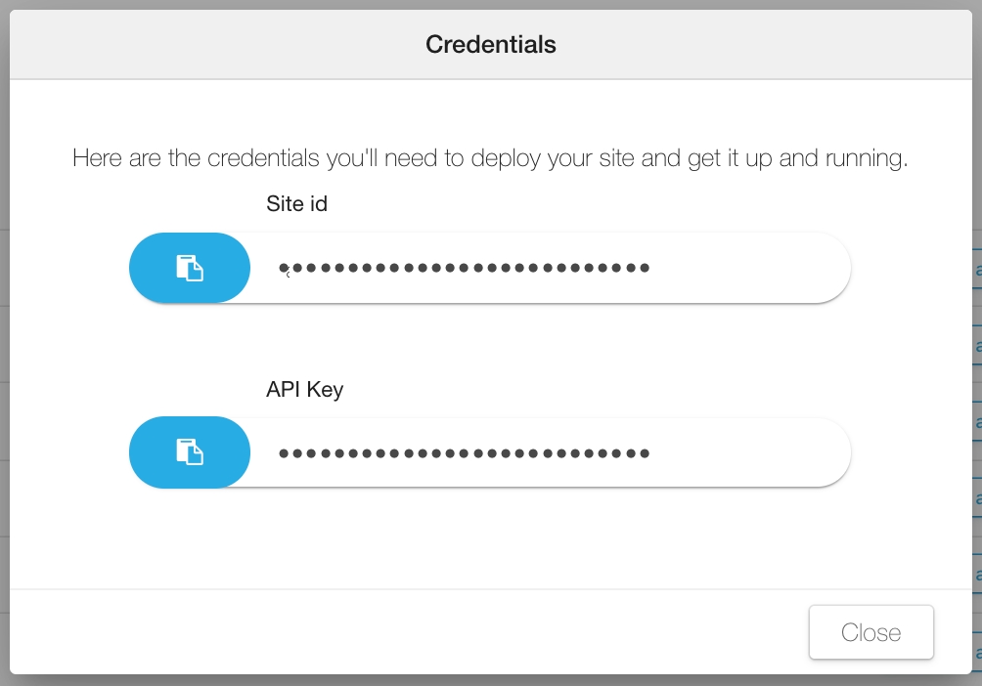The width and height of the screenshot is (982, 686).
Task: Click the masked Site id field
Action: click(x=548, y=268)
